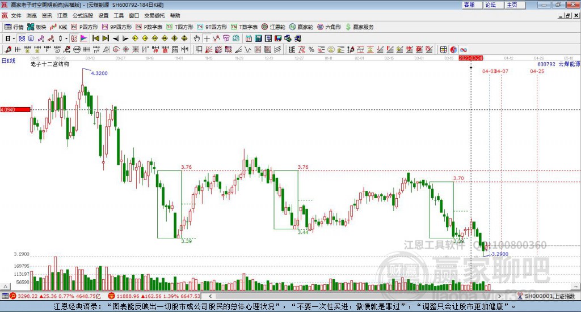Open the 9T四方形 tool
This screenshot has height=312, width=581.
(212, 27)
